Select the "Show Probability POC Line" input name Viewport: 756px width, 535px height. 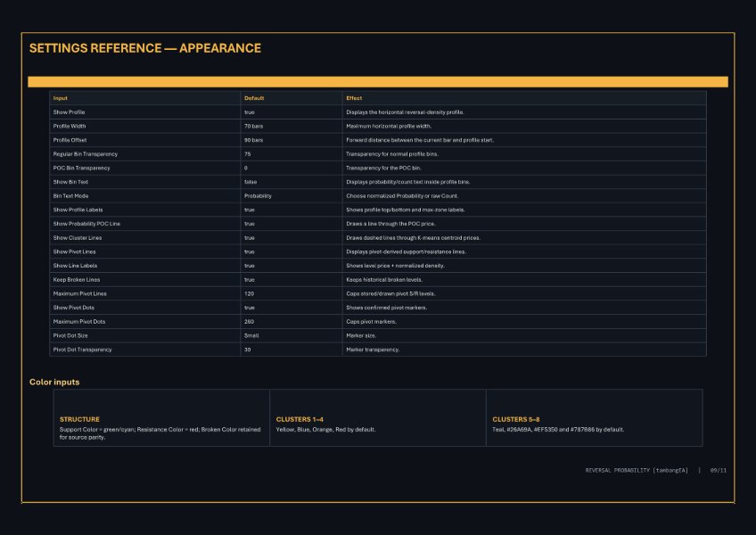pos(86,225)
